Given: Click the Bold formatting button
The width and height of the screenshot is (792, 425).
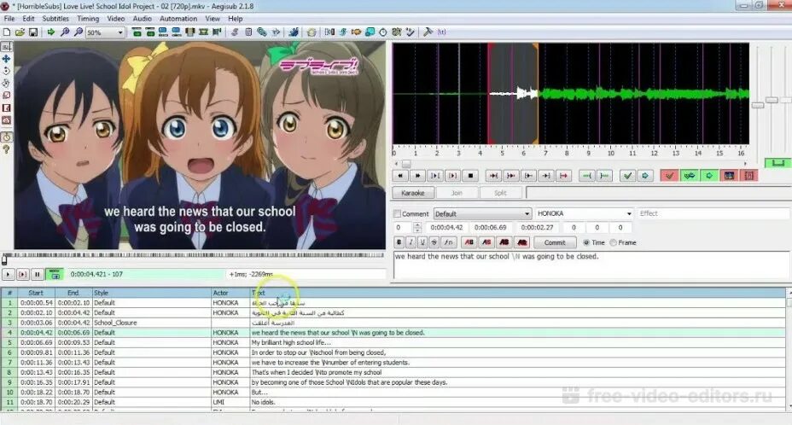Looking at the screenshot, I should [399, 242].
